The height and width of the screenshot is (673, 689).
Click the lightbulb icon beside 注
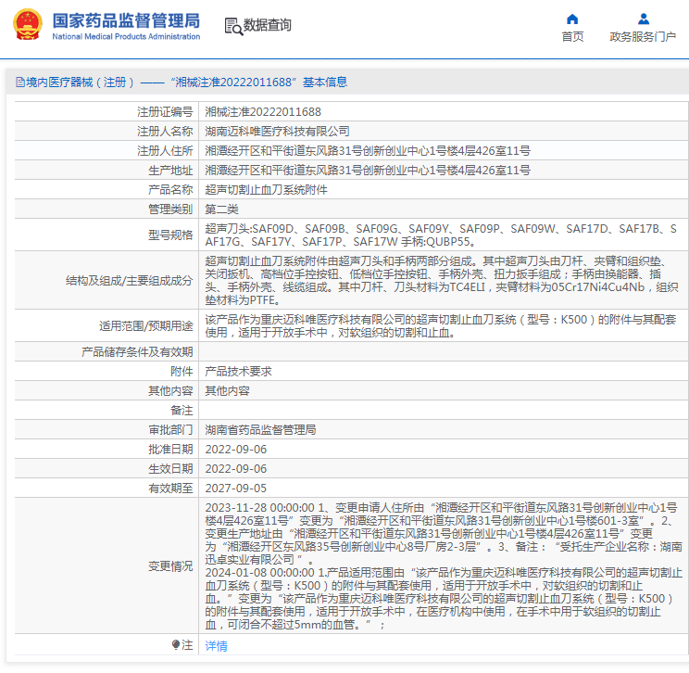click(x=176, y=645)
